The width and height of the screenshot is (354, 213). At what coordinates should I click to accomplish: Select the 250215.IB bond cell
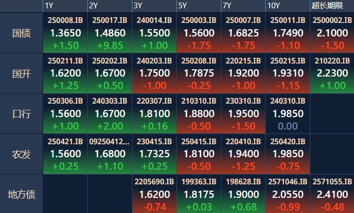click(x=287, y=73)
